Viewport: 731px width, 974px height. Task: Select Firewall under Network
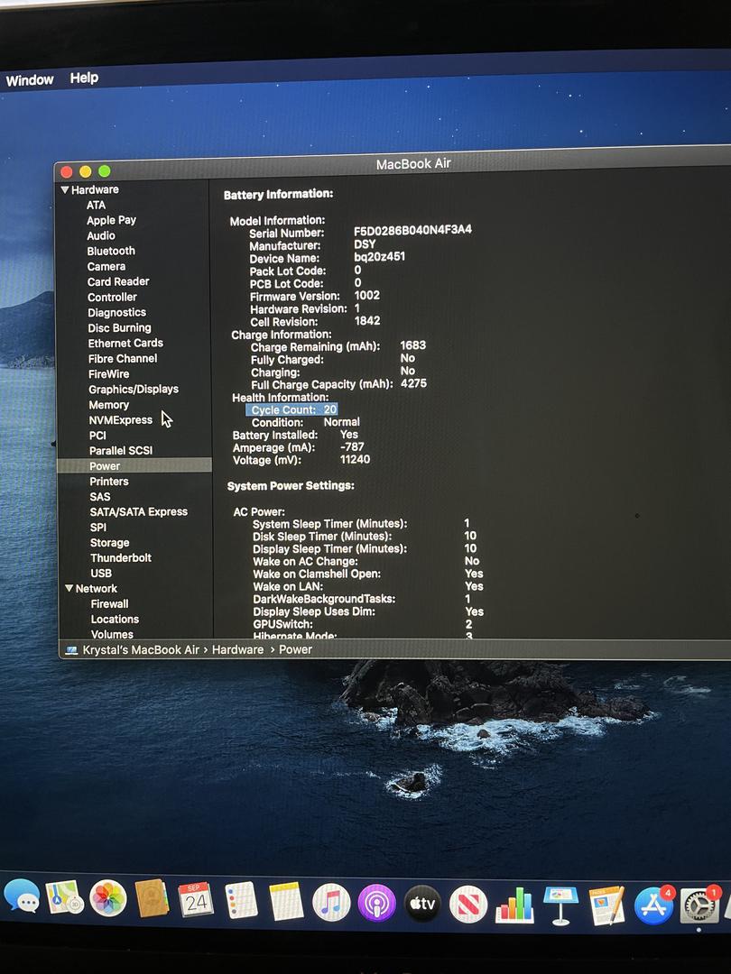click(109, 603)
